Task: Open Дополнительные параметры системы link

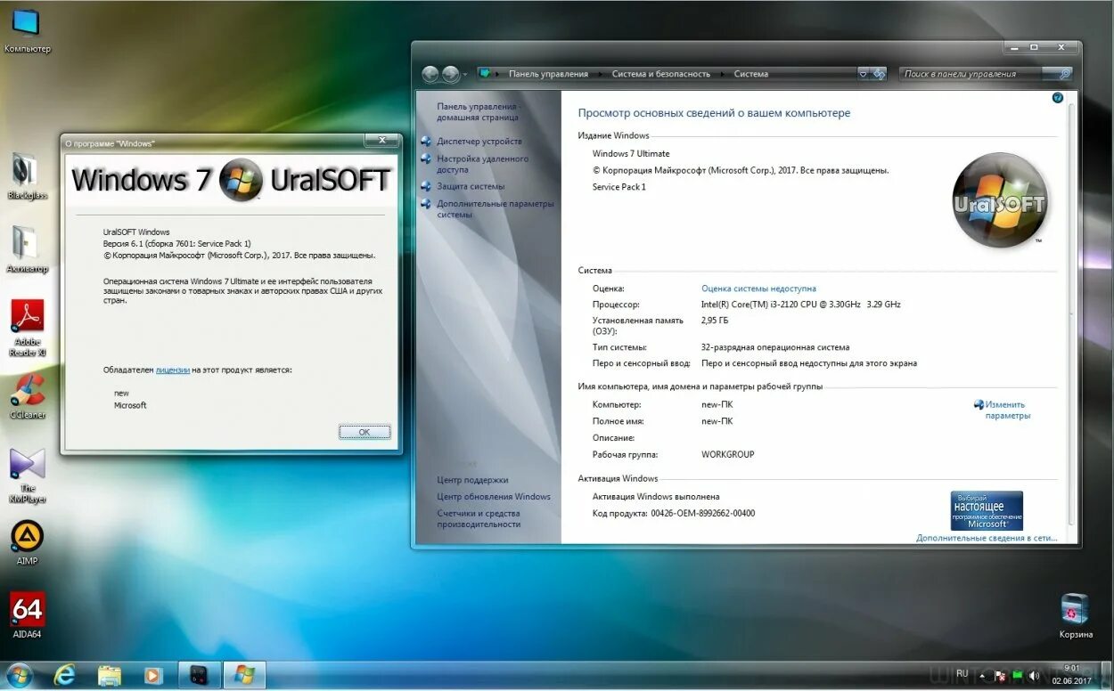Action: (x=496, y=208)
